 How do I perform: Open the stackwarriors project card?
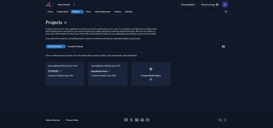click(x=108, y=74)
